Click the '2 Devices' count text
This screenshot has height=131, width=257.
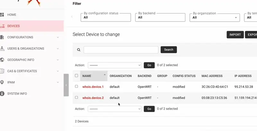pyautogui.click(x=82, y=121)
